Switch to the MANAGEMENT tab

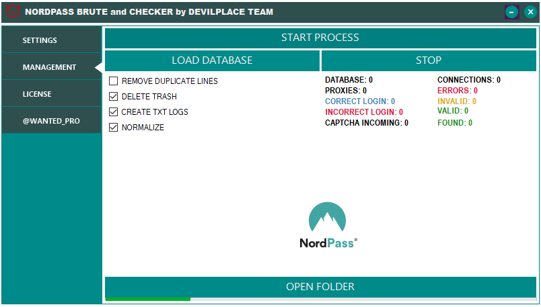tap(51, 67)
